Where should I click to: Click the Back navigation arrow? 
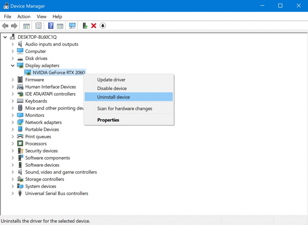pos(5,26)
